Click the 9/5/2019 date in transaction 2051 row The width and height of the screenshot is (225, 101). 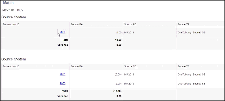129,74
